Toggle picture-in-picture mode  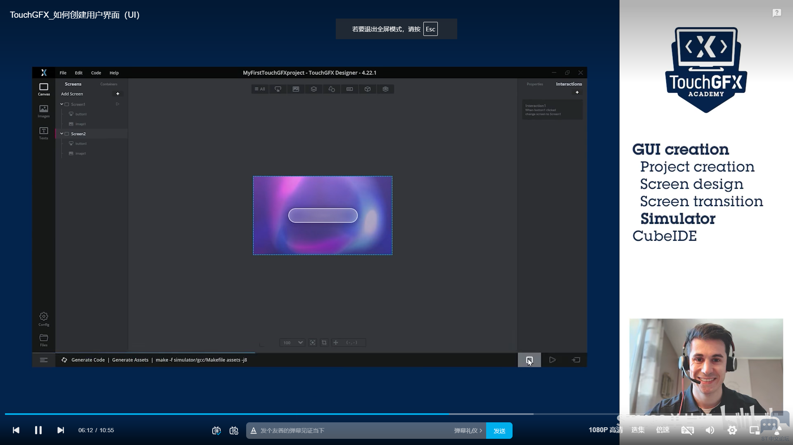tap(754, 430)
